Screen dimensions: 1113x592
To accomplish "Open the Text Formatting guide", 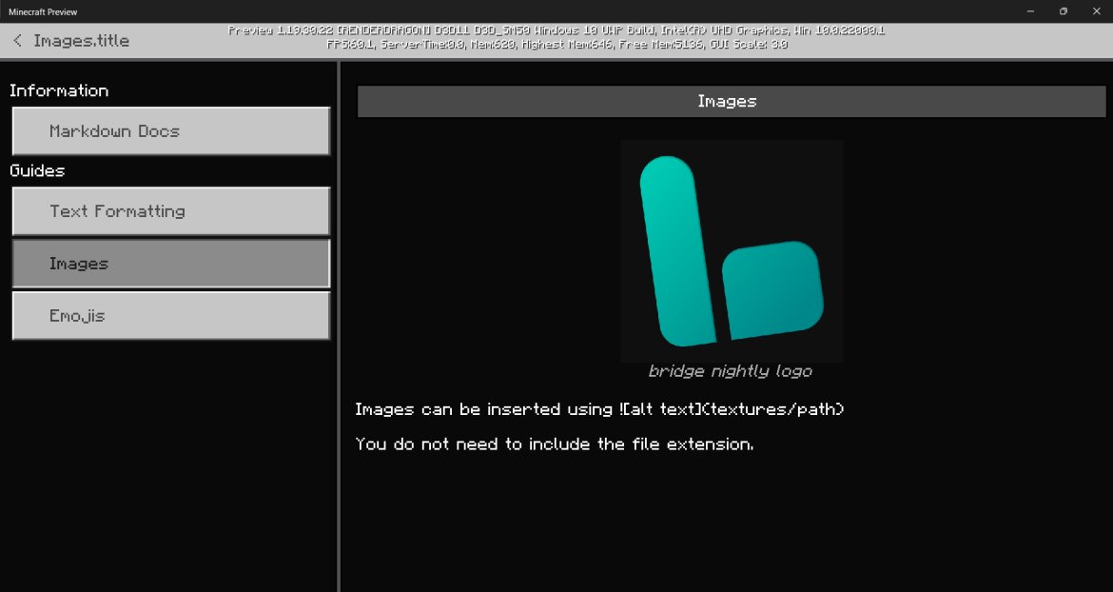I will tap(171, 211).
